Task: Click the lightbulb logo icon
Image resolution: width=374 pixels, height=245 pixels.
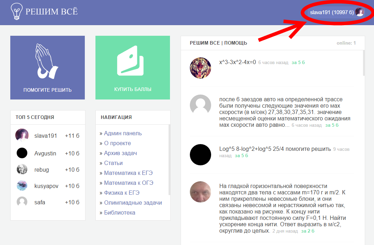Action: [x=16, y=11]
